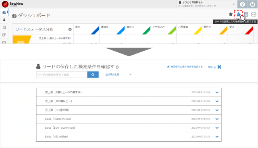
Task: Click 売上高（1億以上～100億未満） condition name
Action: click(63, 92)
